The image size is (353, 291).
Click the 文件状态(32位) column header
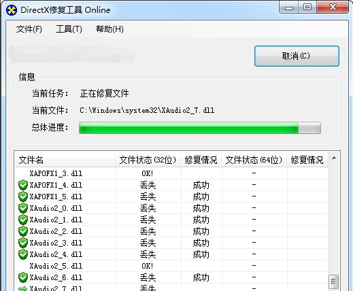point(148,160)
